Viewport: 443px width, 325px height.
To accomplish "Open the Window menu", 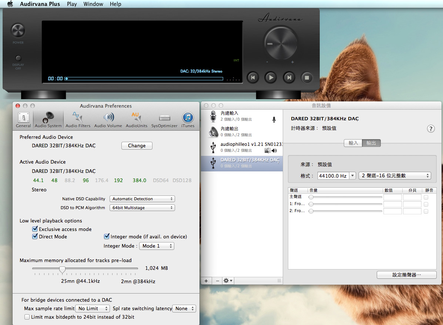I will click(93, 4).
